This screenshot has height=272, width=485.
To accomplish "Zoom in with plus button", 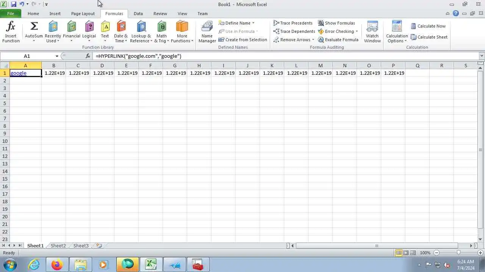I will tap(480, 253).
